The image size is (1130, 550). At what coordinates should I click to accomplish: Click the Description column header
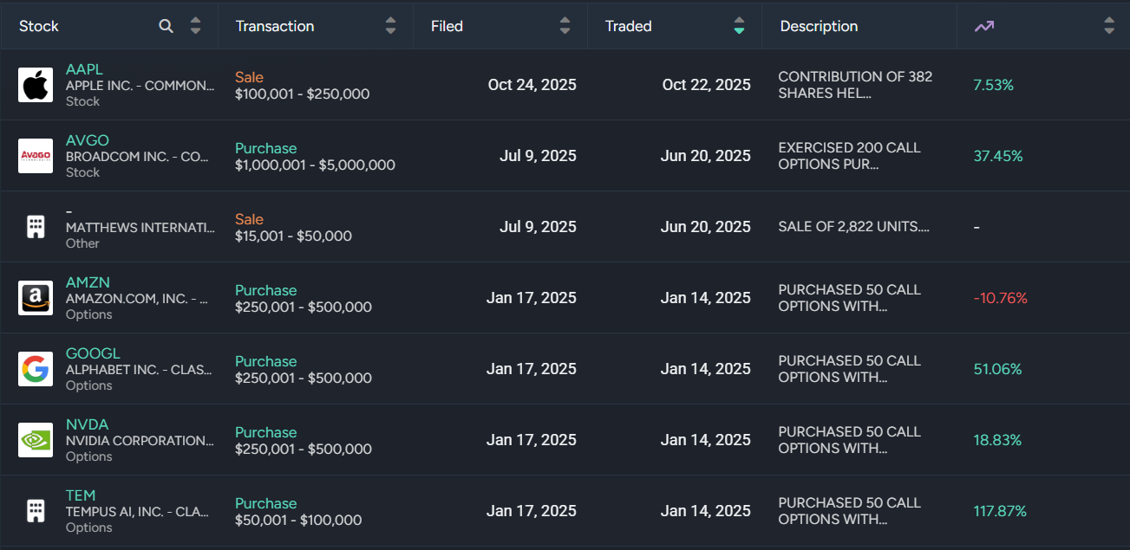click(819, 26)
